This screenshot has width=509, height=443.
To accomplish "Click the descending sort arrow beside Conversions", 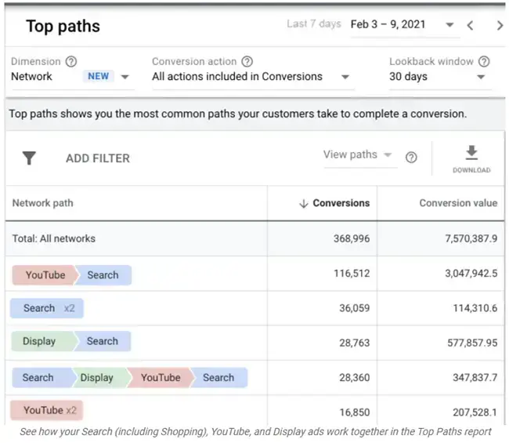I will [x=304, y=203].
